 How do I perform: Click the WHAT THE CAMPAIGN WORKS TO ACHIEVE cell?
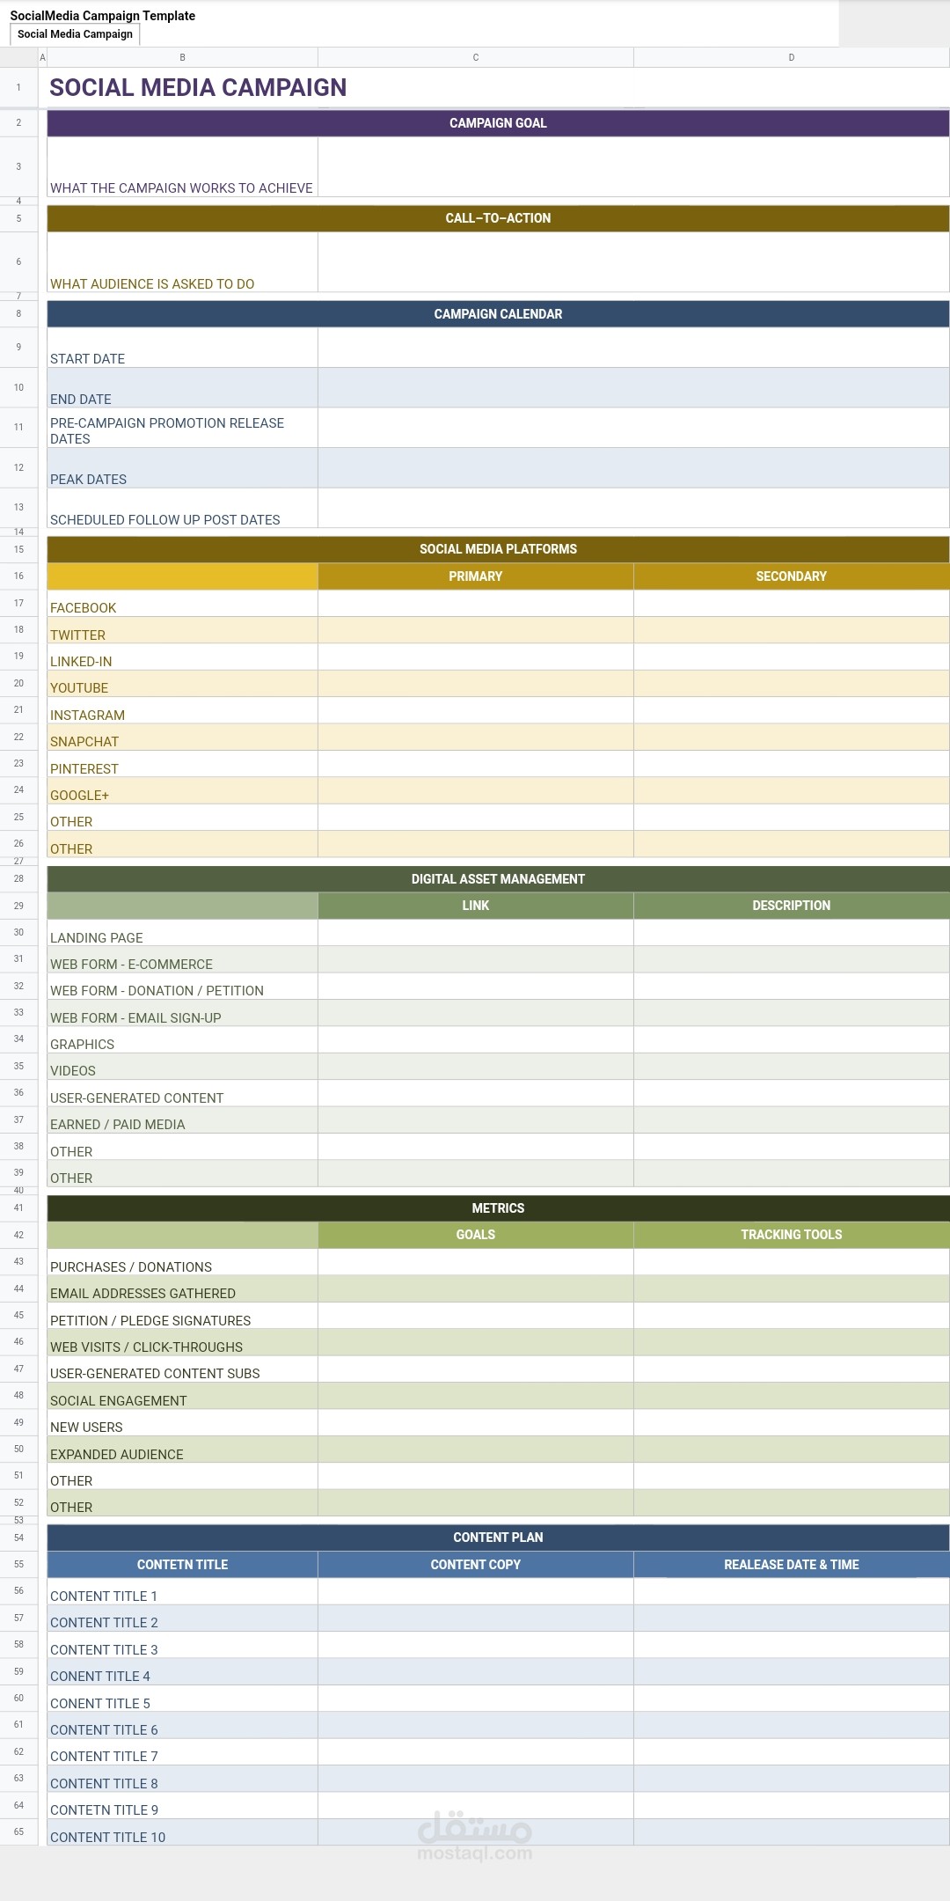(182, 166)
